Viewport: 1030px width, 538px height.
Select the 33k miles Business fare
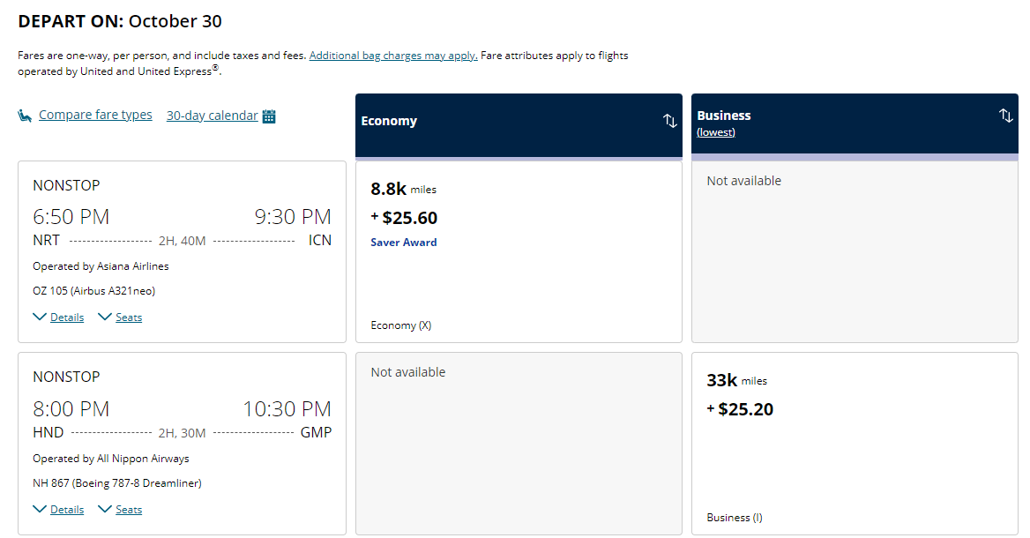point(855,441)
